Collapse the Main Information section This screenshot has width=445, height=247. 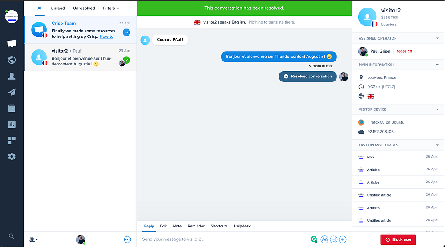437,65
